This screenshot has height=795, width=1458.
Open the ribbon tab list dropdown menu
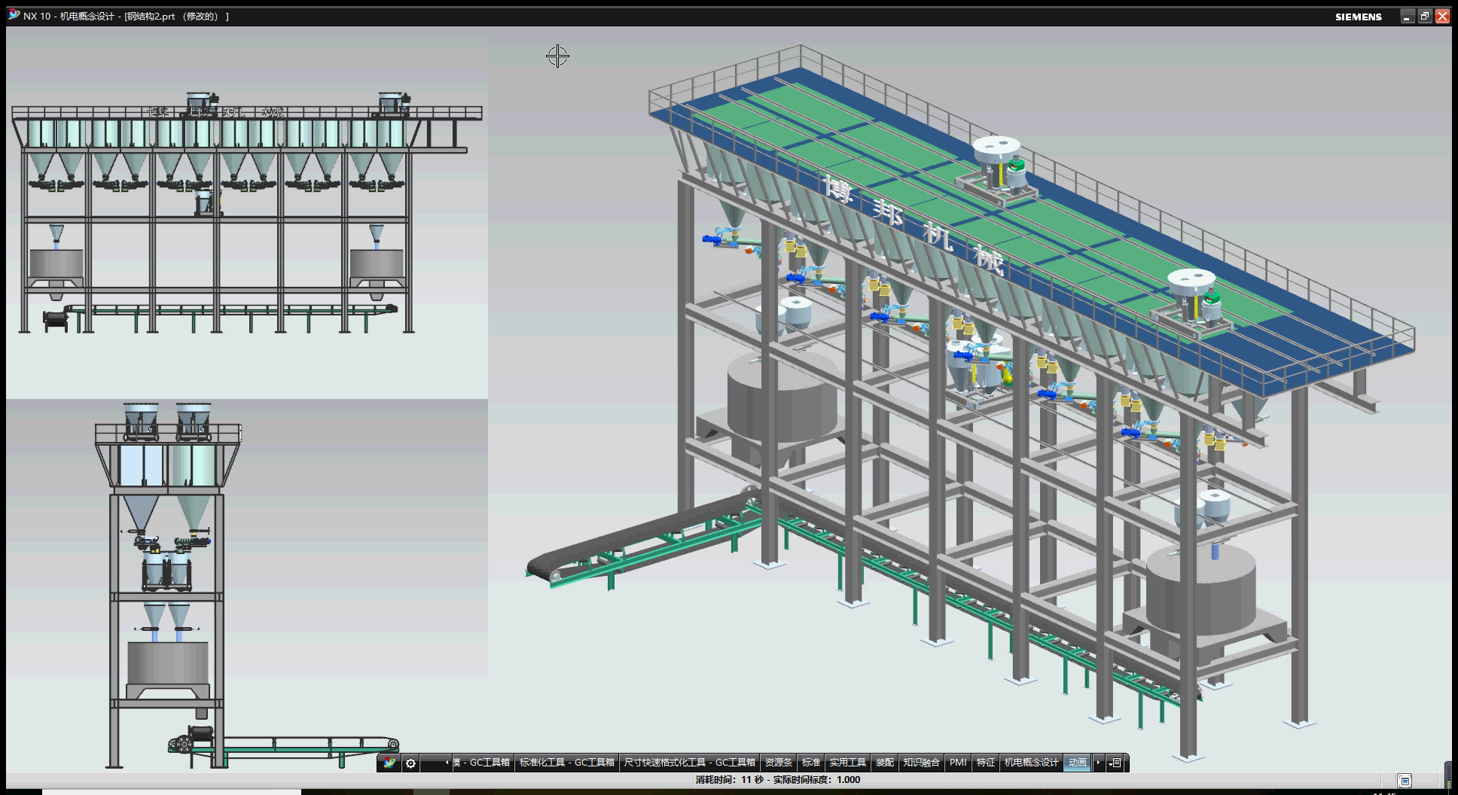(x=1116, y=763)
